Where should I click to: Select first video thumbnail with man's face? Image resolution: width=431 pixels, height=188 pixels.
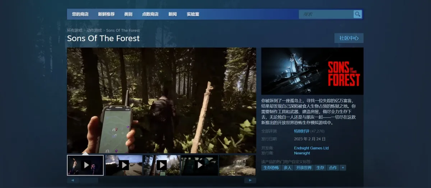pos(85,165)
